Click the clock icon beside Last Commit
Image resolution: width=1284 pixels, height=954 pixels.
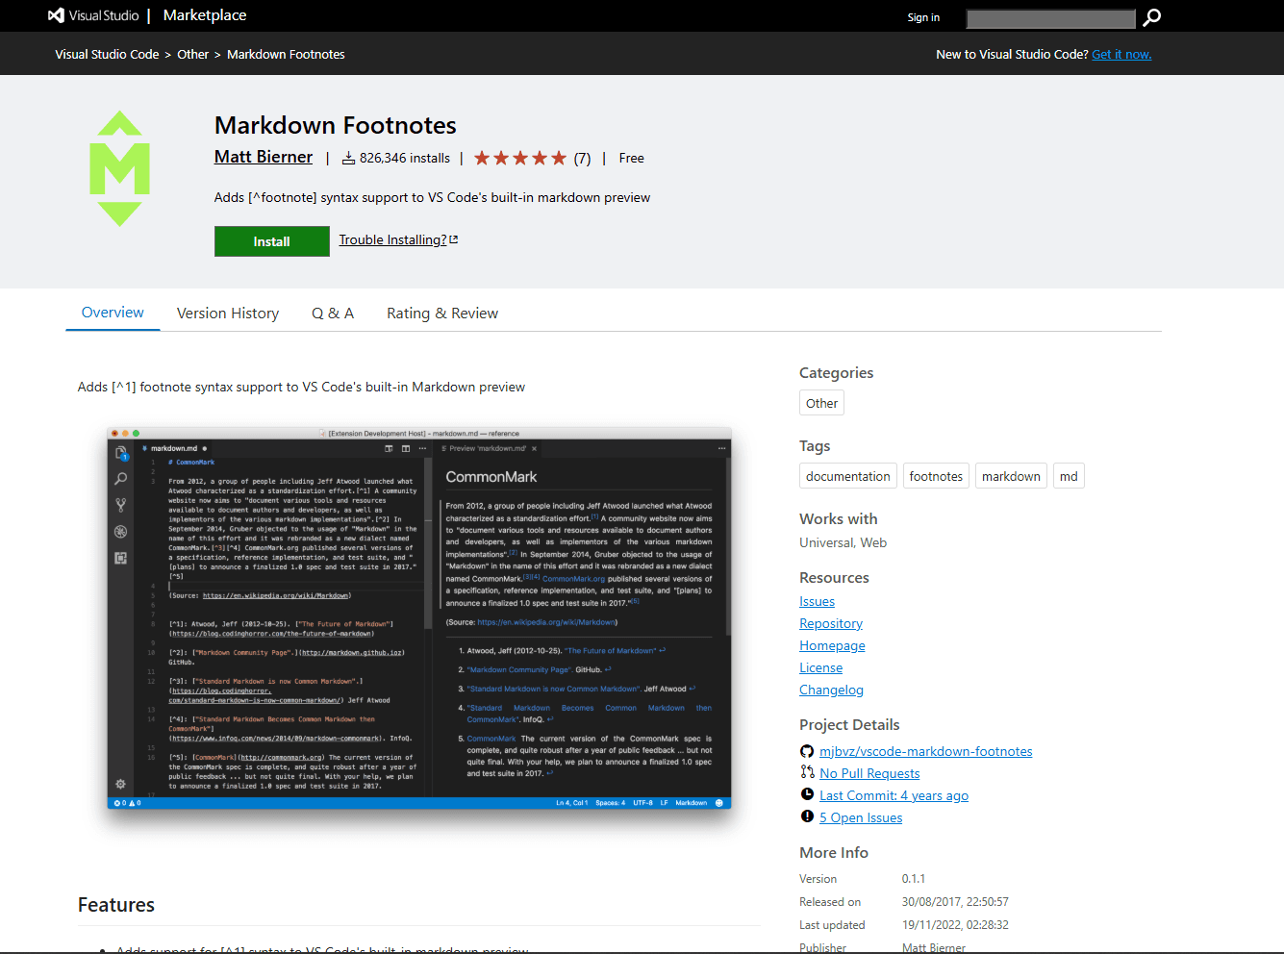pos(807,794)
